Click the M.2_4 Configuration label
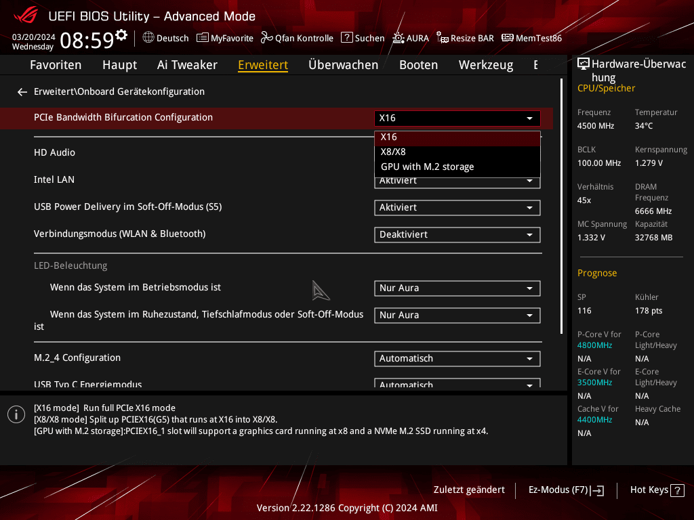The width and height of the screenshot is (694, 520). [77, 357]
